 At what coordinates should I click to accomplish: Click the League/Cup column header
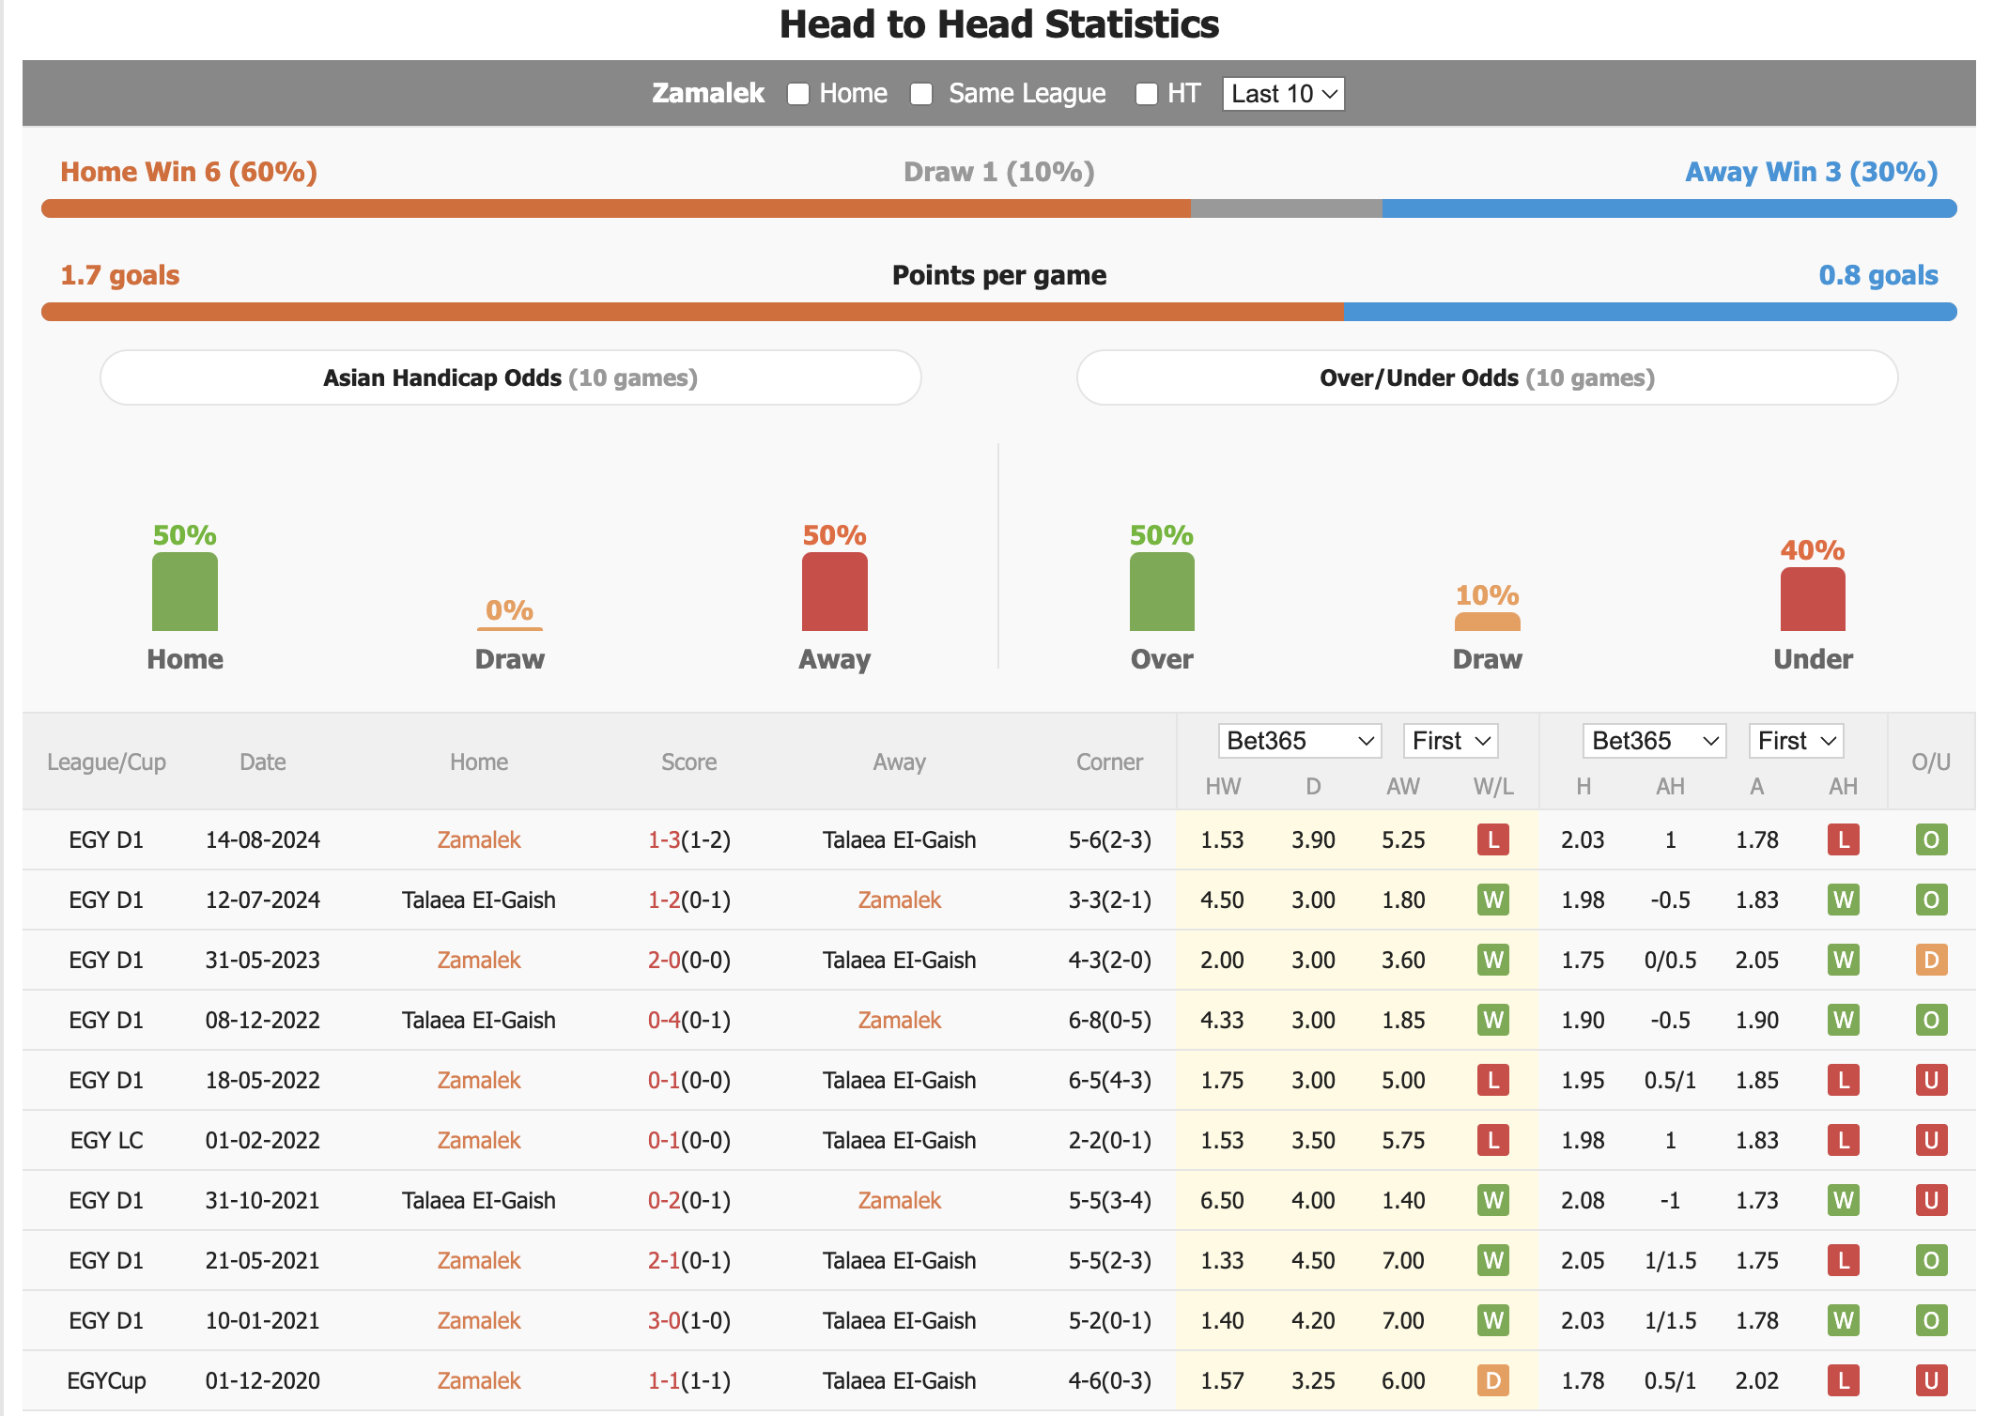[106, 762]
